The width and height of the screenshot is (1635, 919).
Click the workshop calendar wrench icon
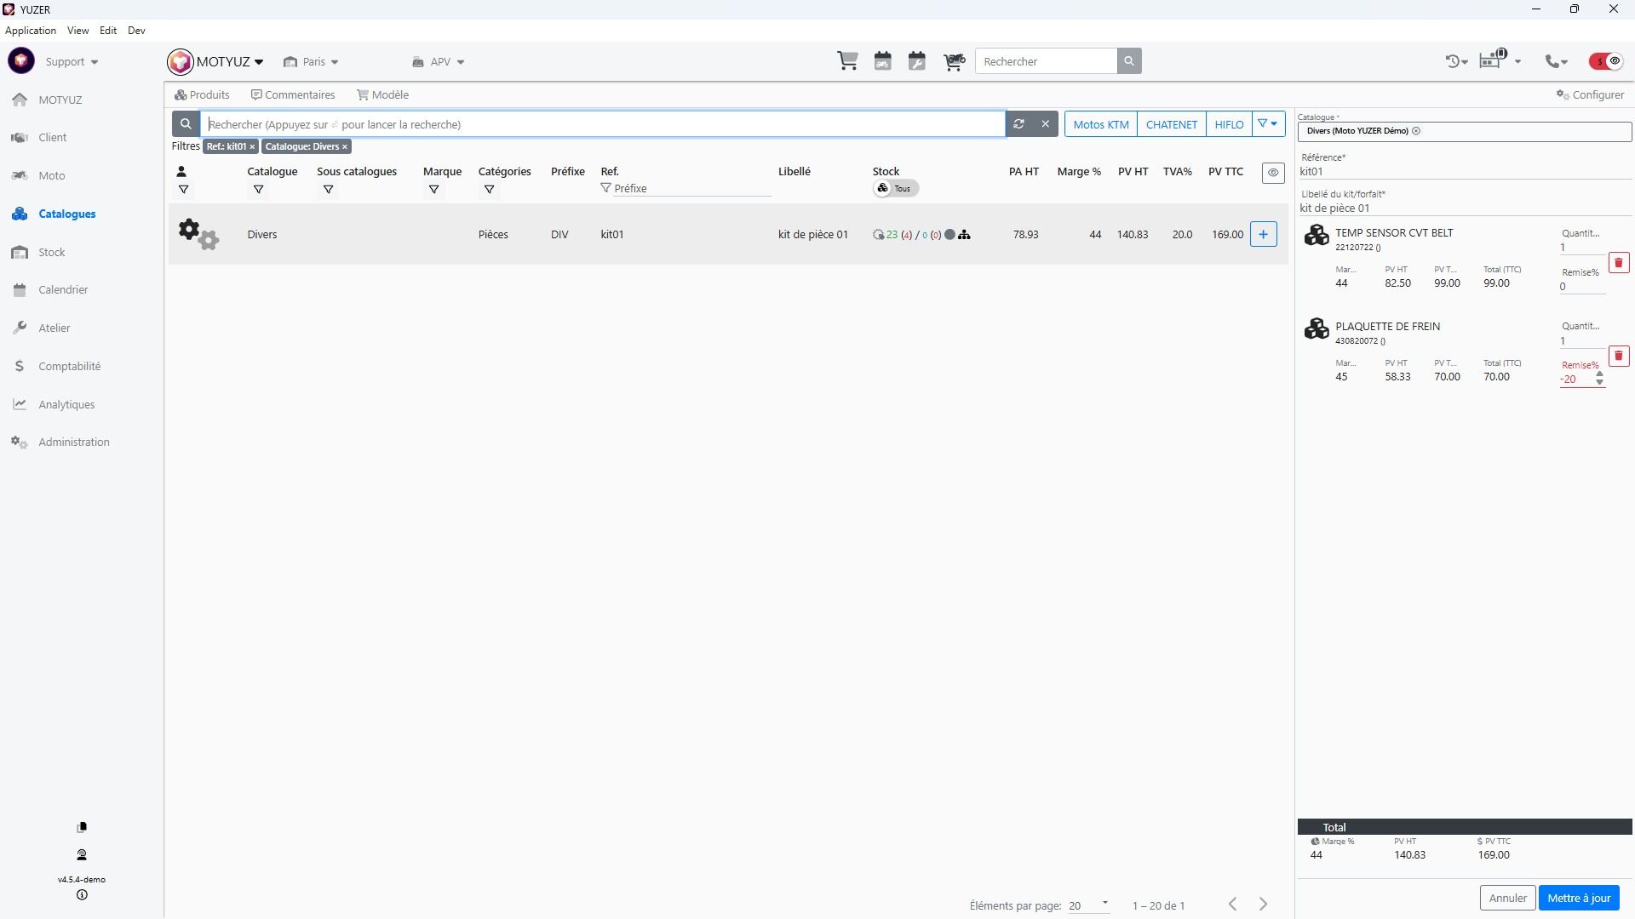(917, 61)
